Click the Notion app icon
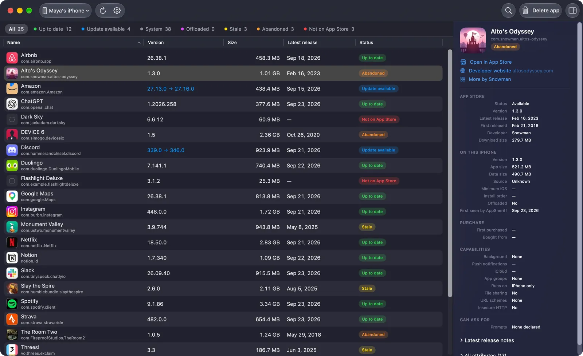 (x=12, y=258)
